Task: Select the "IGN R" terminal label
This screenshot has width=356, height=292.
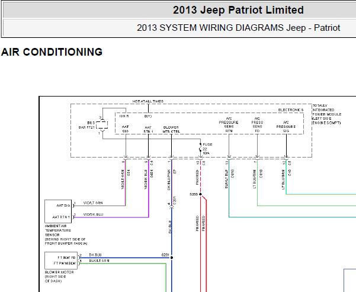Action: [124, 116]
